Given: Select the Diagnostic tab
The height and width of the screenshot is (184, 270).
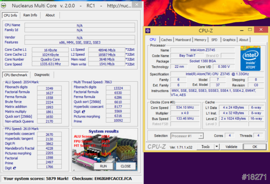Looking at the screenshot, I should (x=42, y=75).
